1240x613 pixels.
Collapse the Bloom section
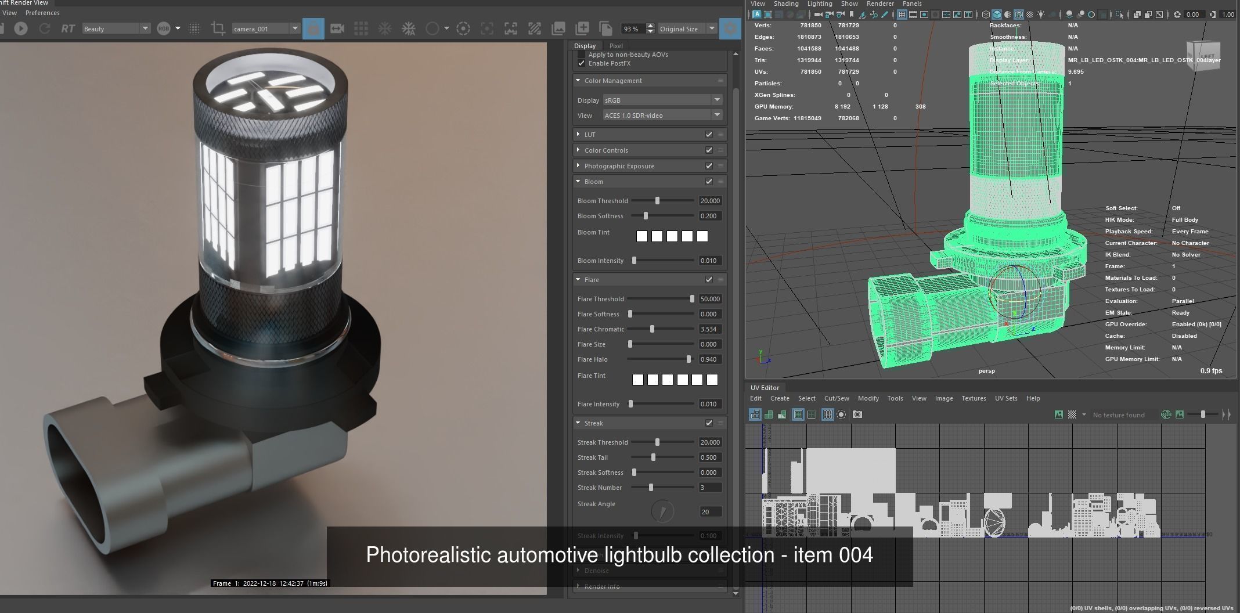[x=578, y=181]
